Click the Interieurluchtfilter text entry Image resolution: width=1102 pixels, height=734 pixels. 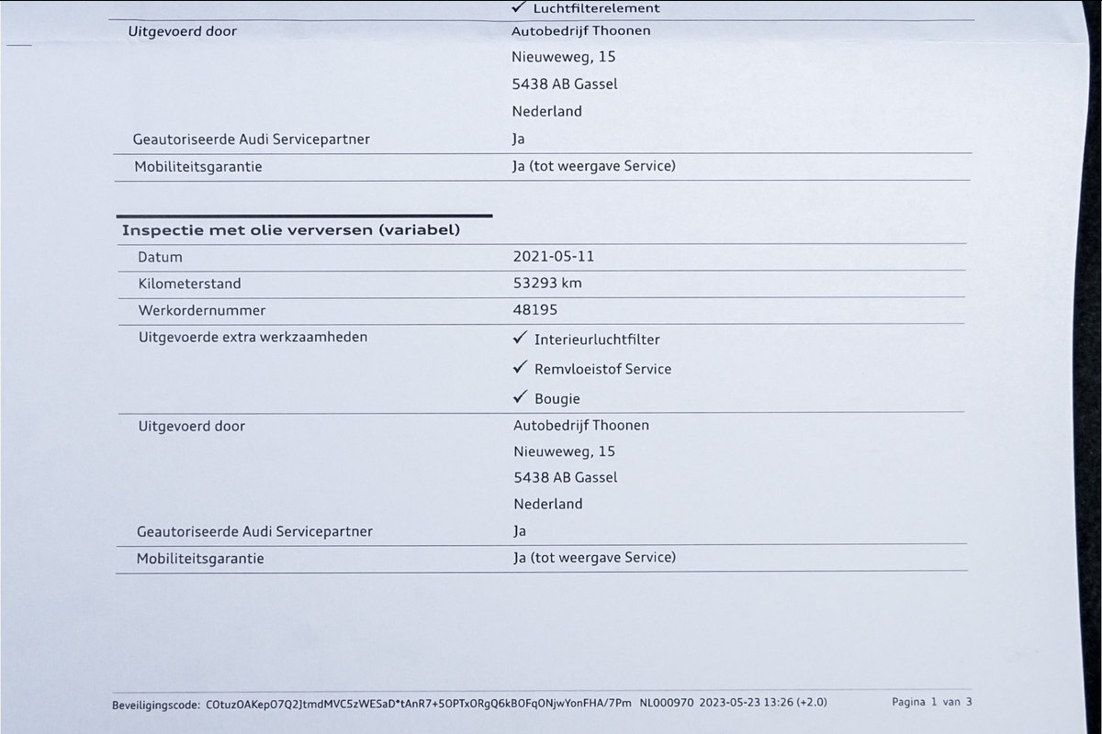(x=597, y=339)
